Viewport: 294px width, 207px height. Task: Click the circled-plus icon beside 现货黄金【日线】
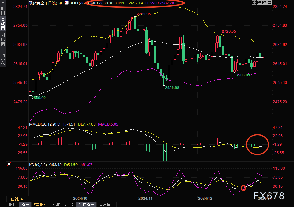click(61, 3)
